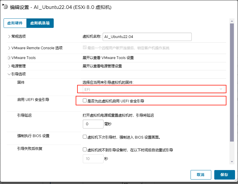Viewport: 238px width, 184px height.
Task: Enable the UEFI 安全引导 checkbox
Action: click(85, 101)
